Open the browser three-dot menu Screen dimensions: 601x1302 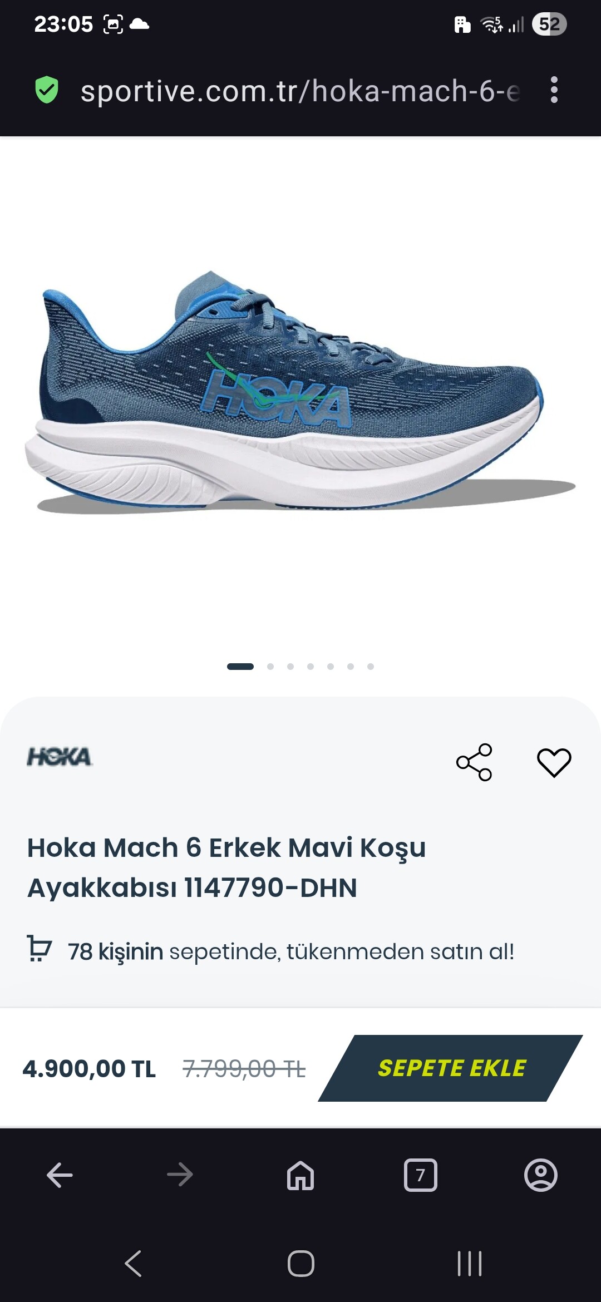[x=554, y=90]
